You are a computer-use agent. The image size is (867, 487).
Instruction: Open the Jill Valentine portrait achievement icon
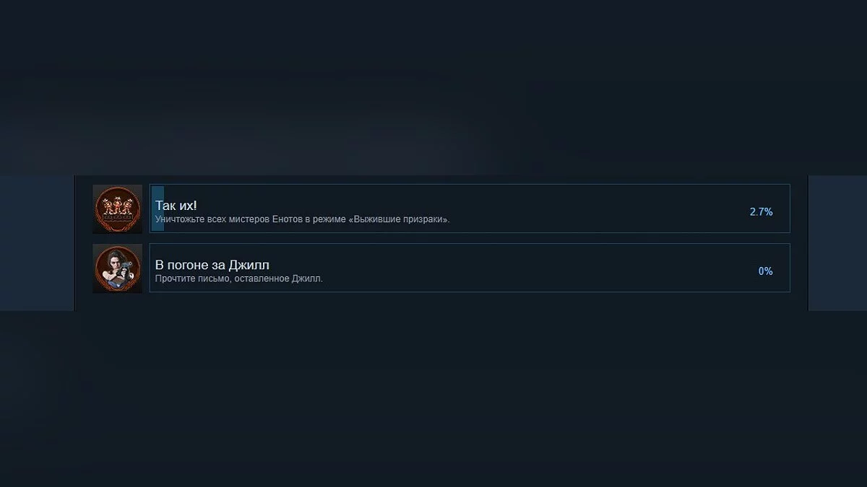pyautogui.click(x=117, y=268)
